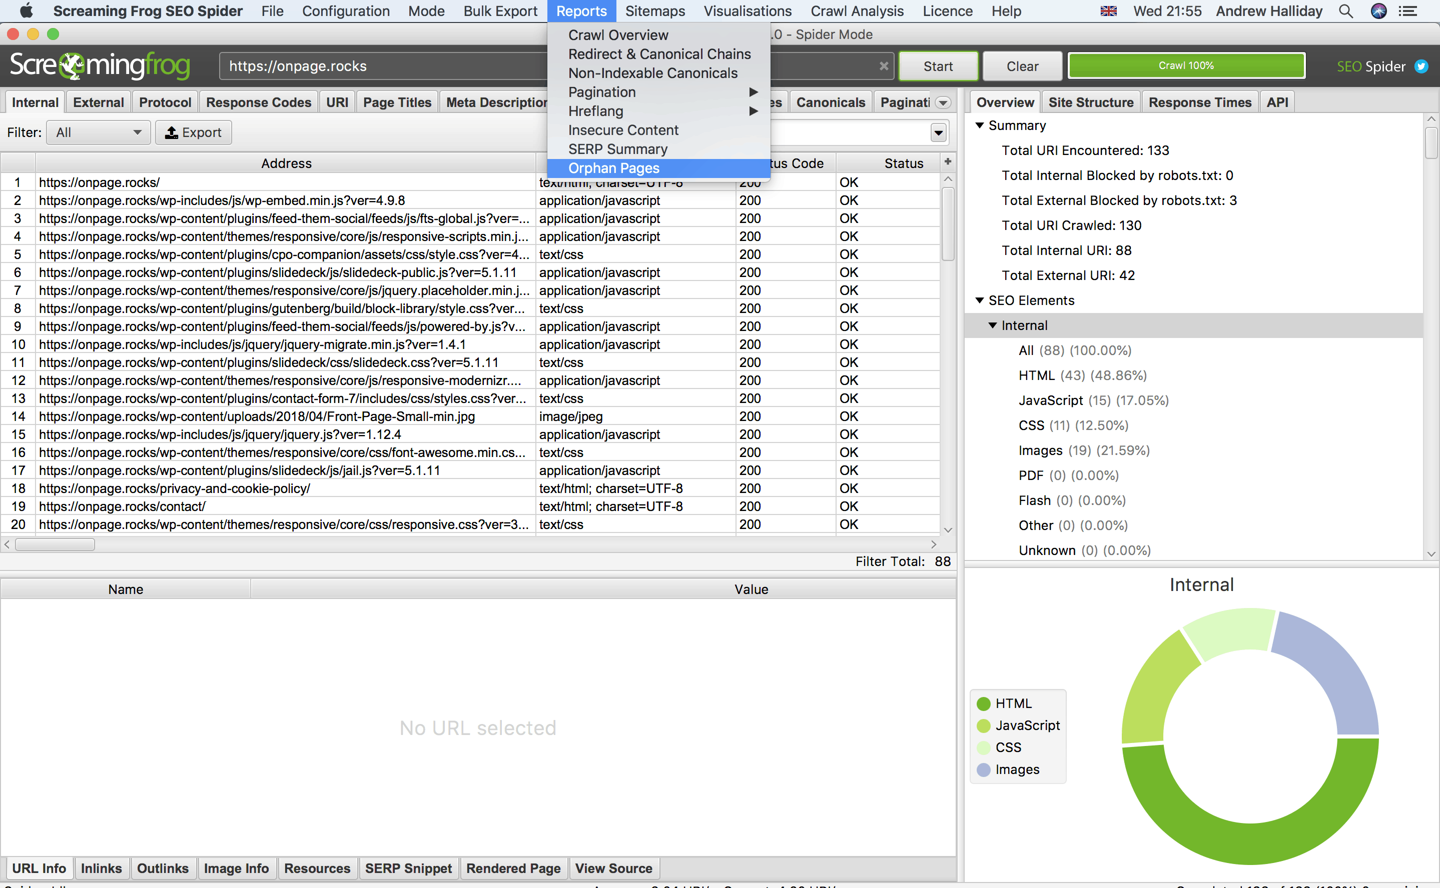This screenshot has width=1440, height=888.
Task: Click the Export button with upload icon
Action: (x=193, y=132)
